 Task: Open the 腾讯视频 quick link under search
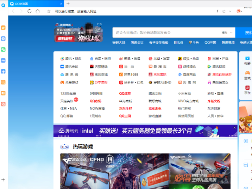point(228,43)
